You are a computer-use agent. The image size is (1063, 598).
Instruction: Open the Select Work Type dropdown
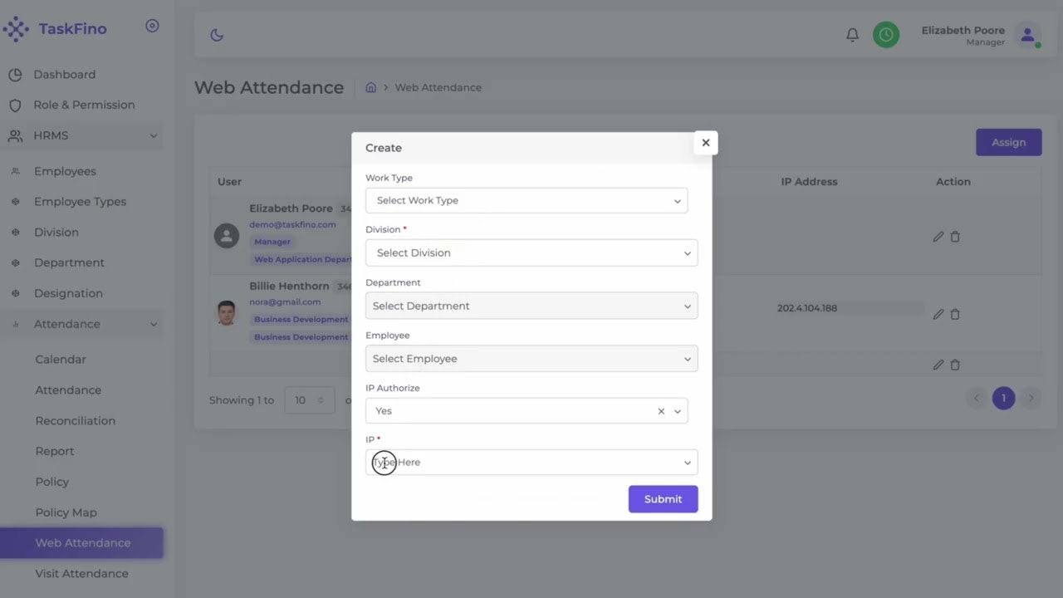(527, 200)
